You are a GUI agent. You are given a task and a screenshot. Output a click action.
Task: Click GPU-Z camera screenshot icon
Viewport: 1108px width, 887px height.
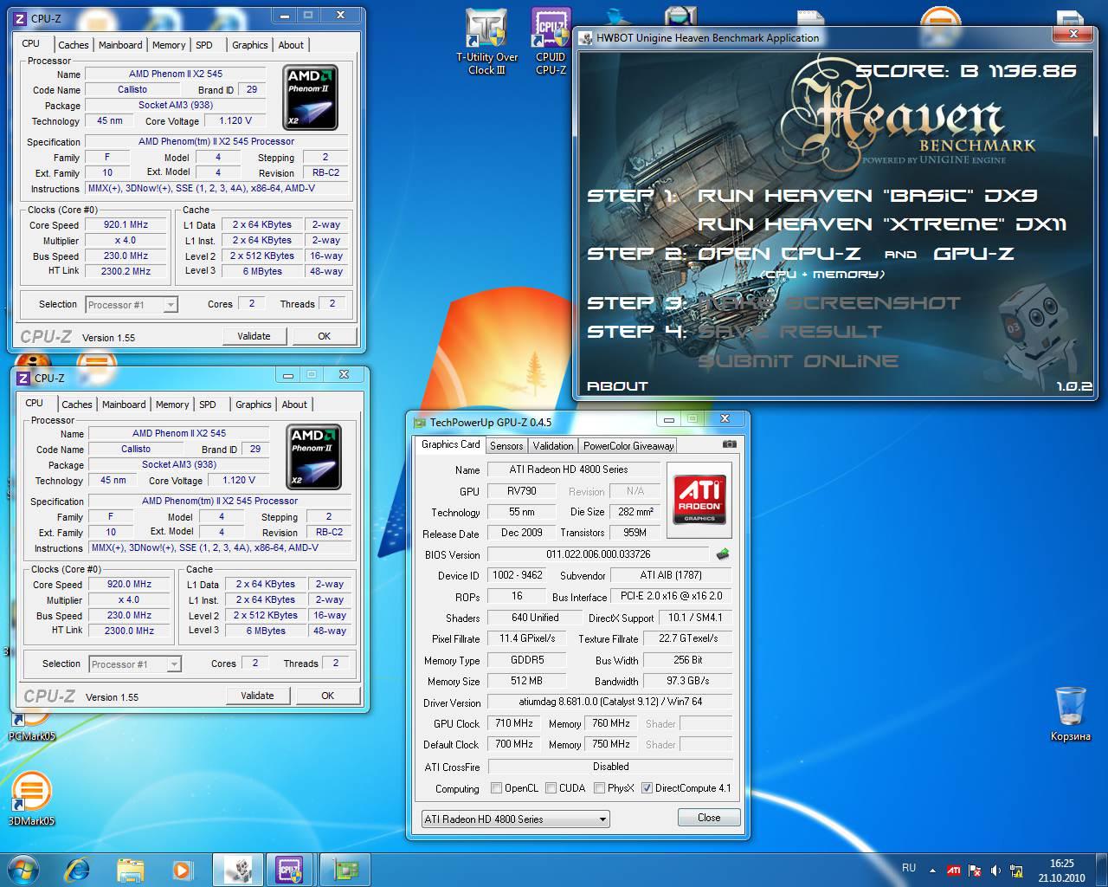tap(729, 444)
